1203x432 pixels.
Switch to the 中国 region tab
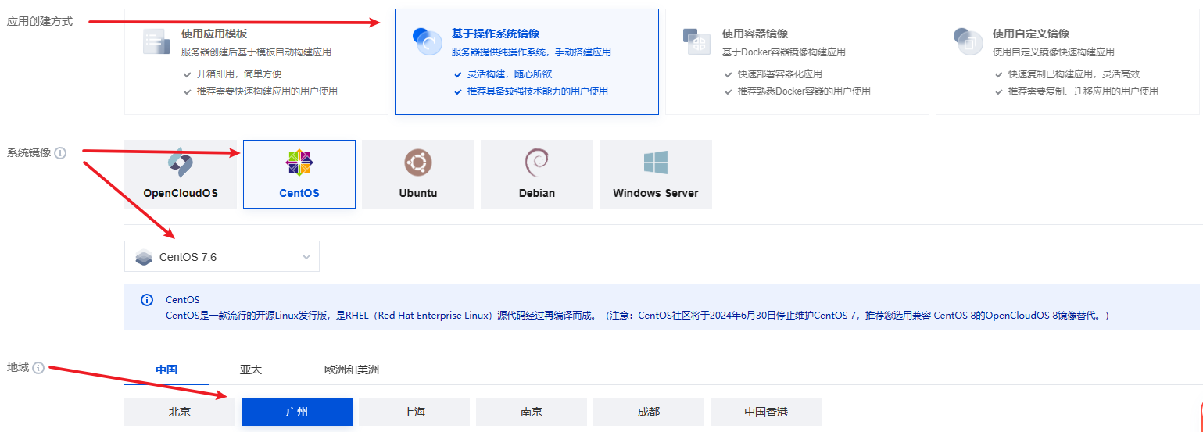(166, 370)
